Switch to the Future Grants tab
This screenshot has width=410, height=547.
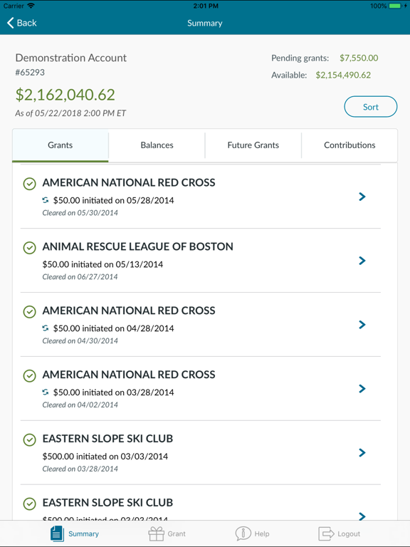253,145
